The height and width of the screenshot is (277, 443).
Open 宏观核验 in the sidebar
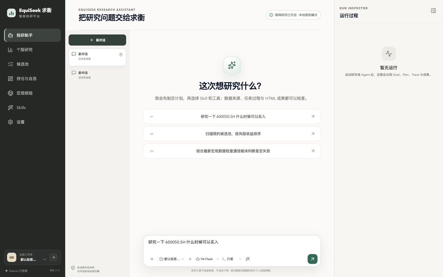coord(33,93)
